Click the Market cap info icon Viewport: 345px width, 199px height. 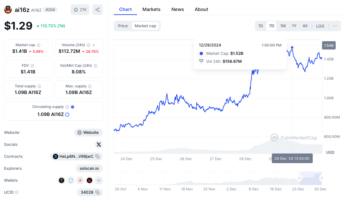pyautogui.click(x=39, y=45)
